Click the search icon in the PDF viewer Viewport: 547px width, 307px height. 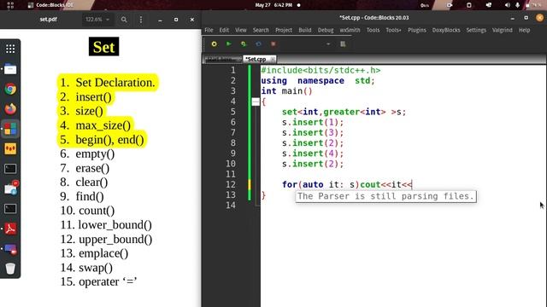click(124, 20)
